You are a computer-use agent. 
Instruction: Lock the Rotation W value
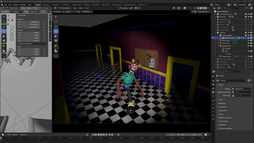pos(44,33)
